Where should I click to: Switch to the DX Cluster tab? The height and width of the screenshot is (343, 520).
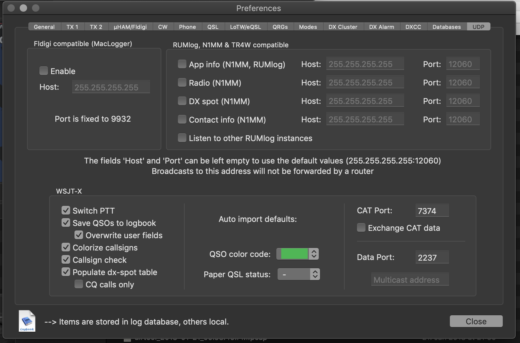[343, 27]
